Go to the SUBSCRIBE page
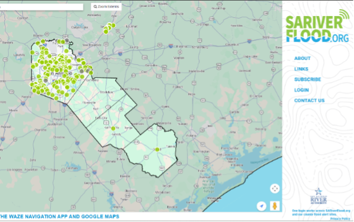This screenshot has width=354, height=222. point(307,80)
